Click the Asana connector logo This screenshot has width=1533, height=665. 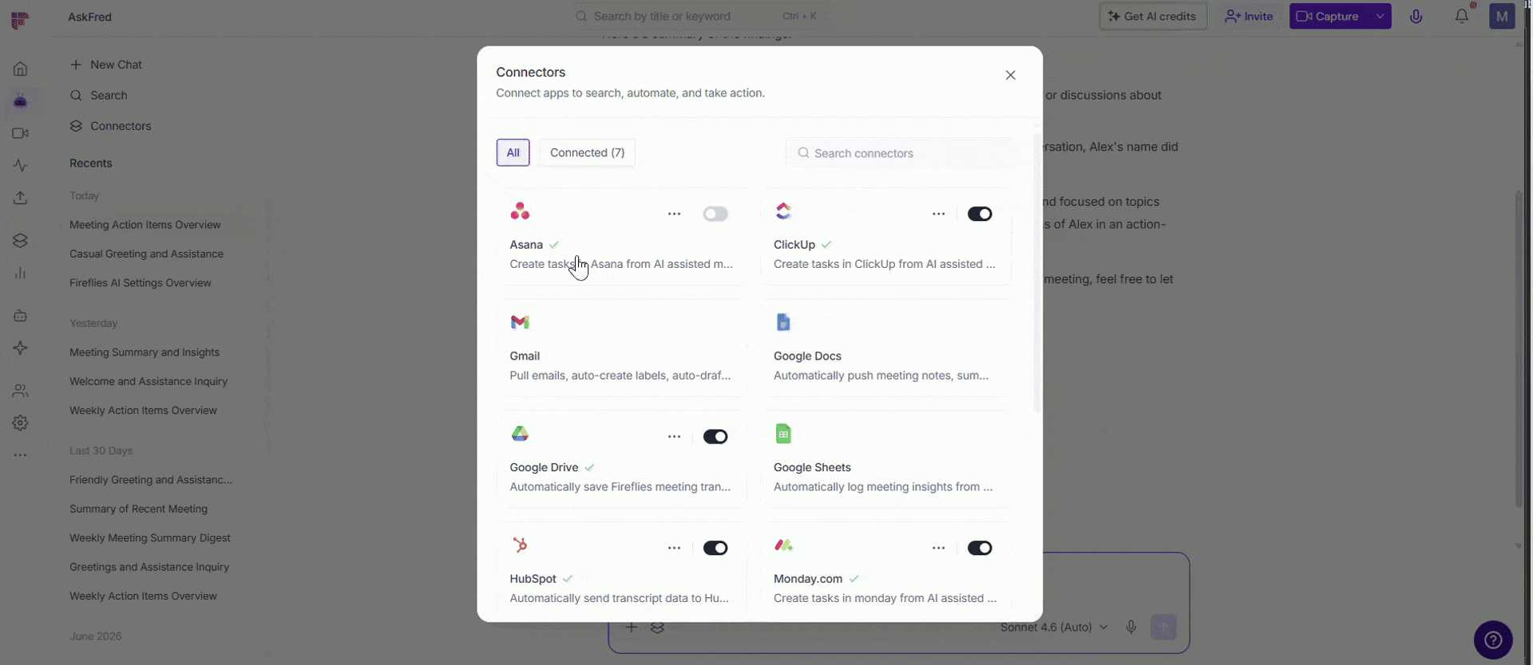[520, 211]
